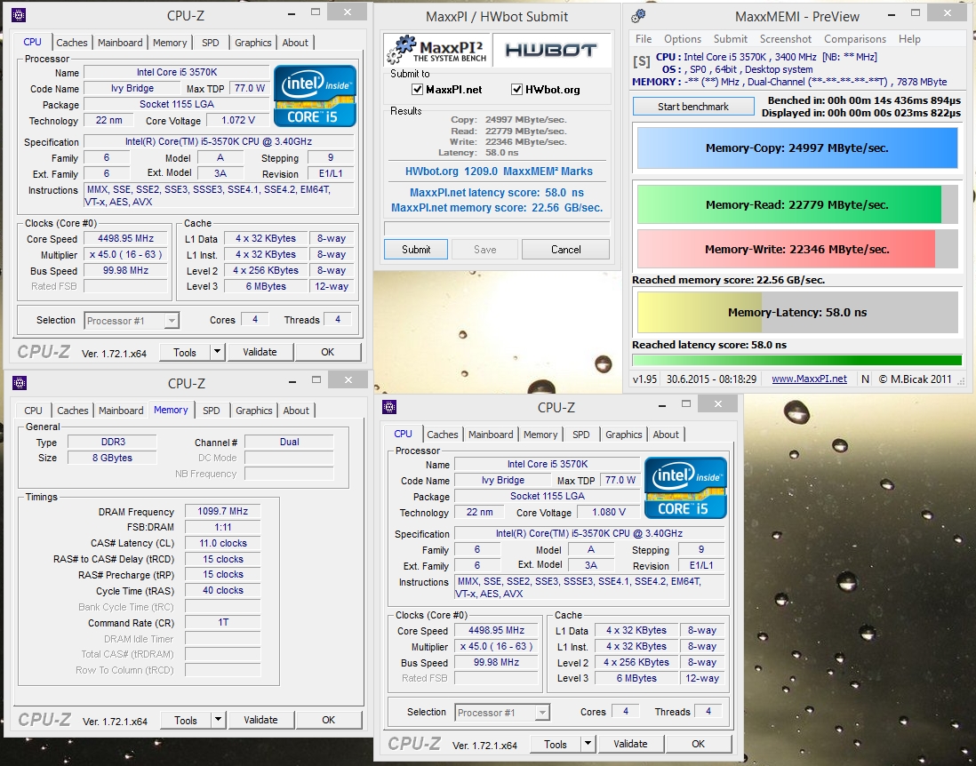Switch to Graphics tab in top-left CPU-Z

point(252,43)
